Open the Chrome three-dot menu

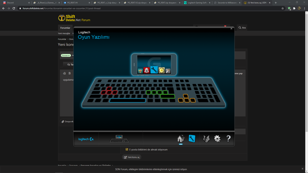point(305,9)
